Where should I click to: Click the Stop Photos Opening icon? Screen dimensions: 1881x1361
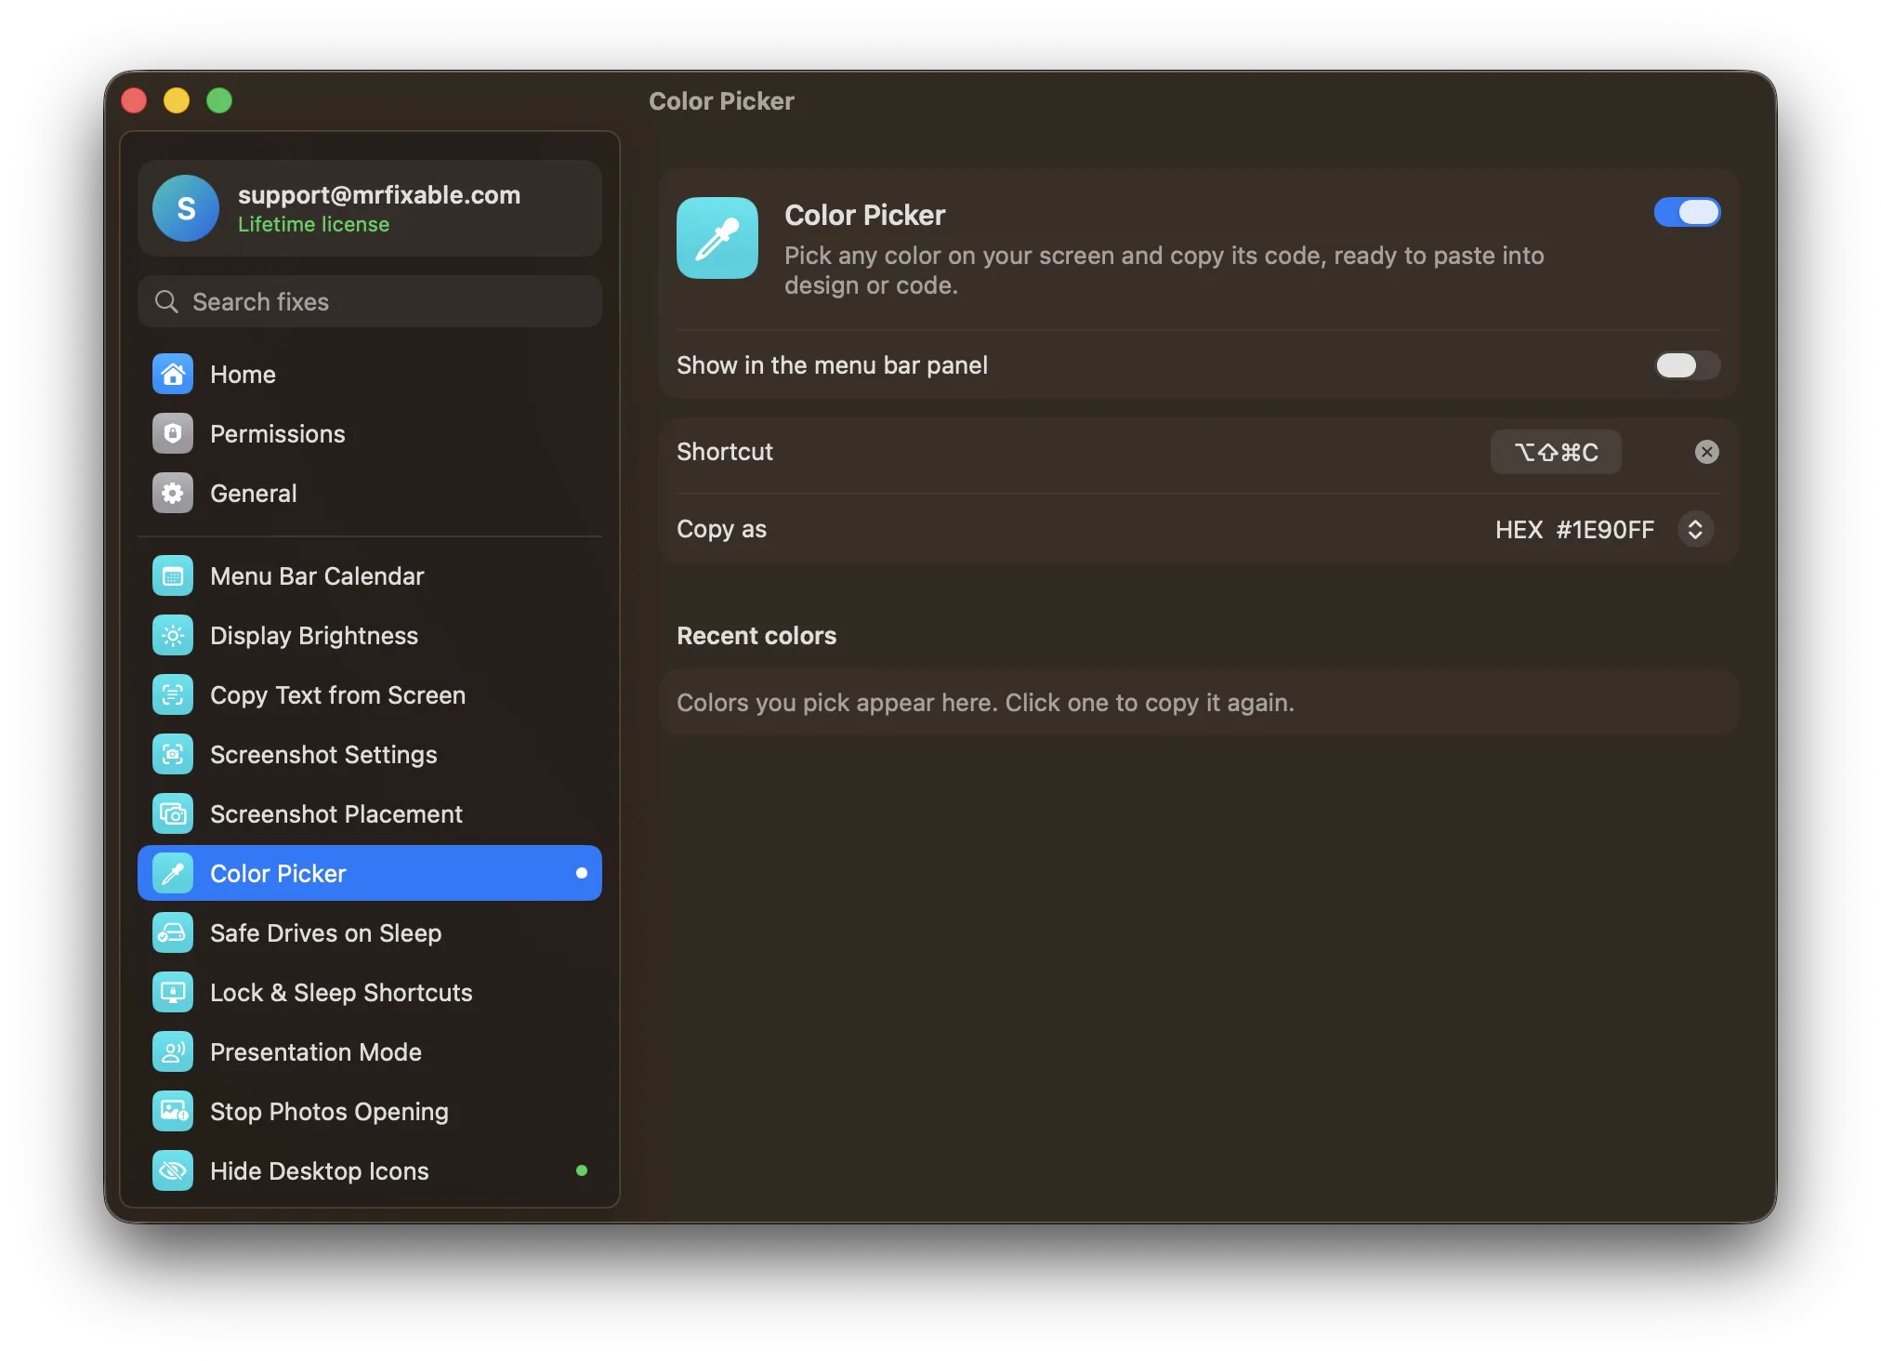click(x=173, y=1111)
